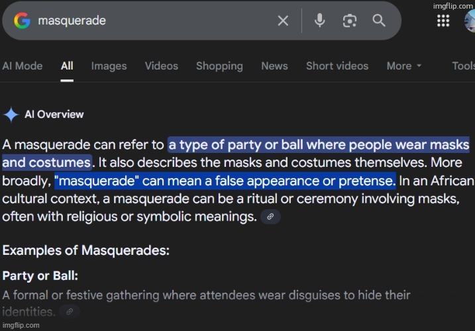Viewport: 475px width, 331px height.
Task: Open the Tools options
Action: pos(463,66)
